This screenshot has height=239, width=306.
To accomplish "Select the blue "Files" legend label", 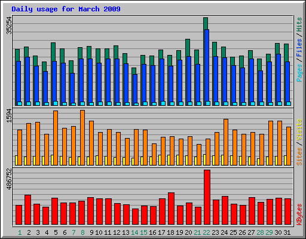I will coord(299,47).
